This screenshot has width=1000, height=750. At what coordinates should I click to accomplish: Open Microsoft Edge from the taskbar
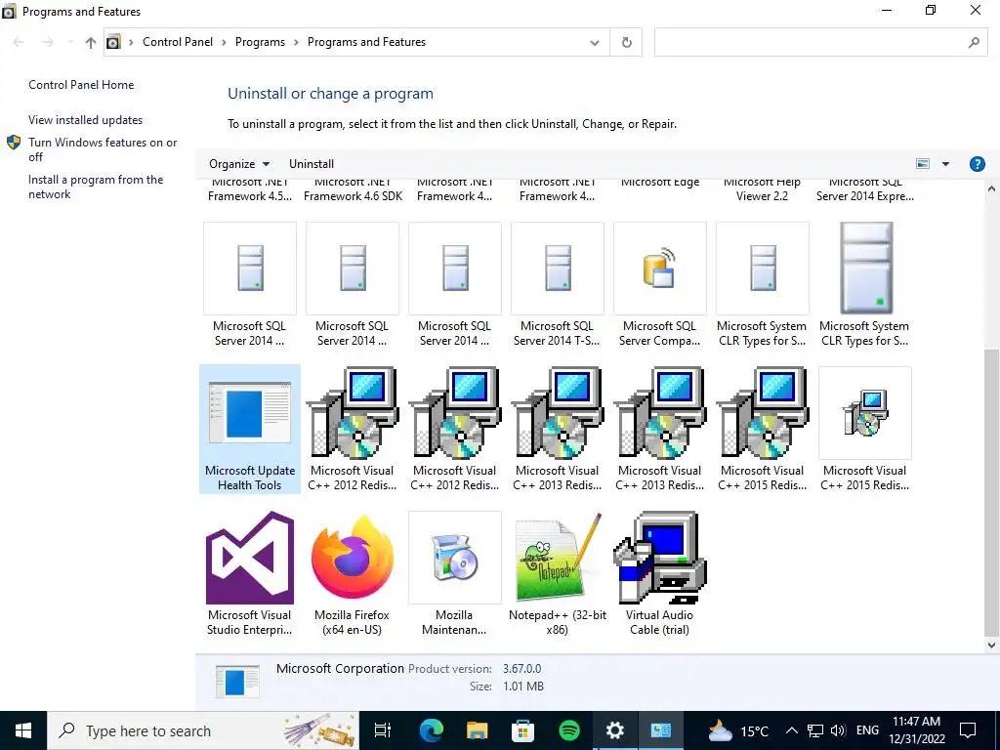(x=431, y=730)
